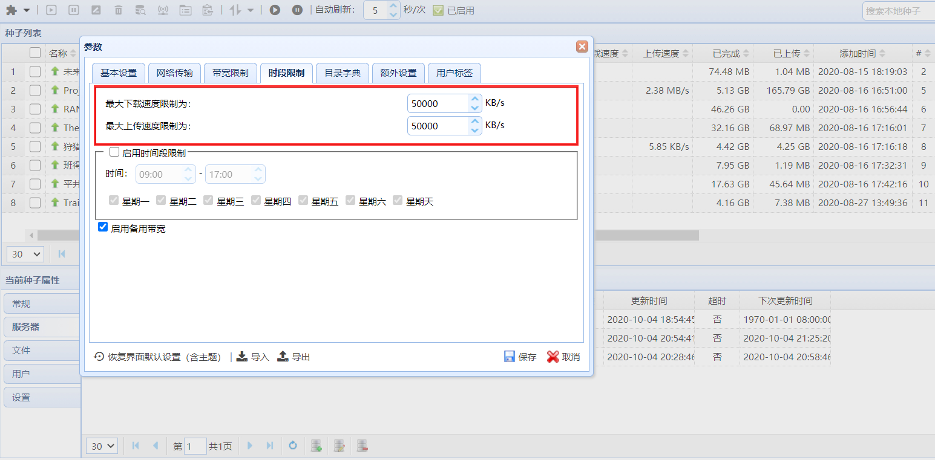The image size is (935, 460).
Task: Increase the 自动刷新 interval with up arrow
Action: [x=393, y=6]
